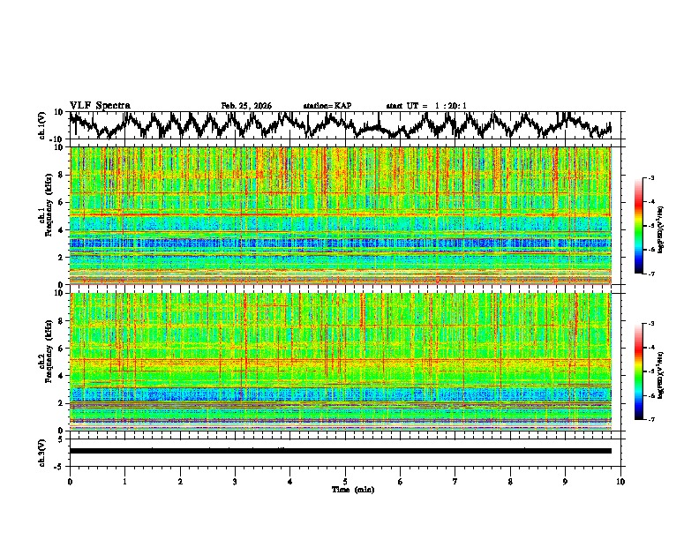Click the ch.1 spectrogram plot
The image size is (699, 540).
click(x=341, y=215)
